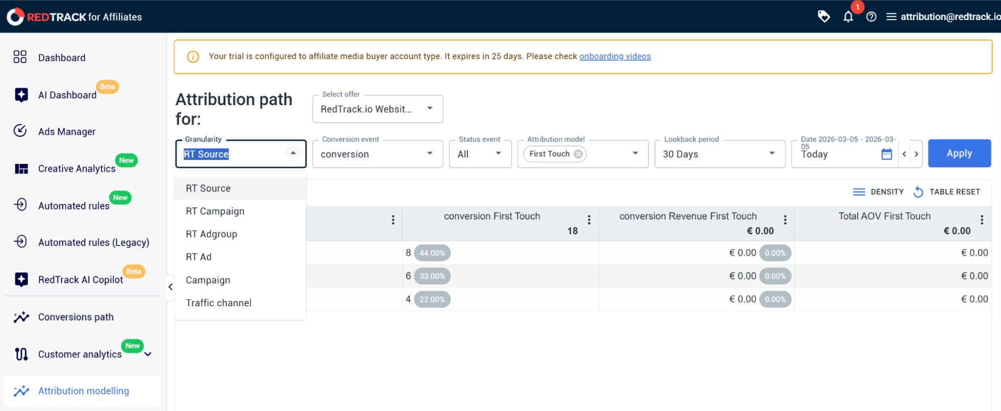The height and width of the screenshot is (411, 1001).
Task: Expand the Customer analytics submenu chevron
Action: [148, 354]
